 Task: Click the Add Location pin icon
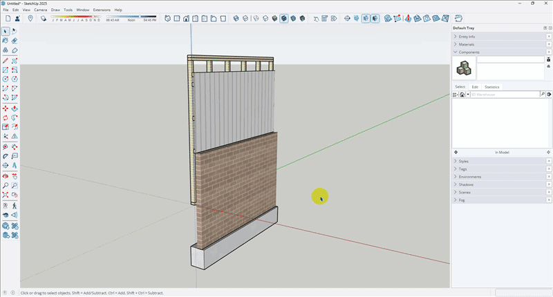(x=30, y=19)
